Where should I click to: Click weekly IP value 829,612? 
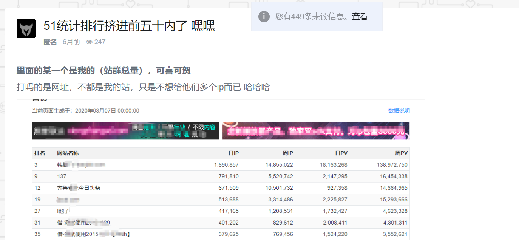[x=283, y=223]
